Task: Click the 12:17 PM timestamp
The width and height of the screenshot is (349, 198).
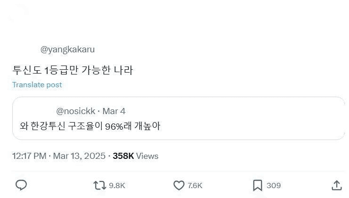Action: click(29, 156)
